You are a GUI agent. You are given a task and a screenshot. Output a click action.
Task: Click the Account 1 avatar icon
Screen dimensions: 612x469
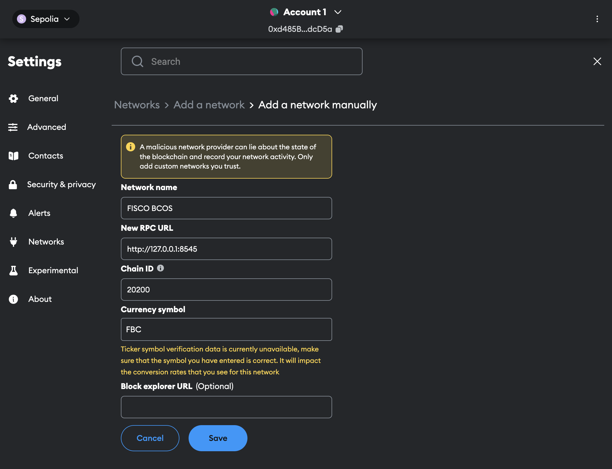(x=274, y=12)
